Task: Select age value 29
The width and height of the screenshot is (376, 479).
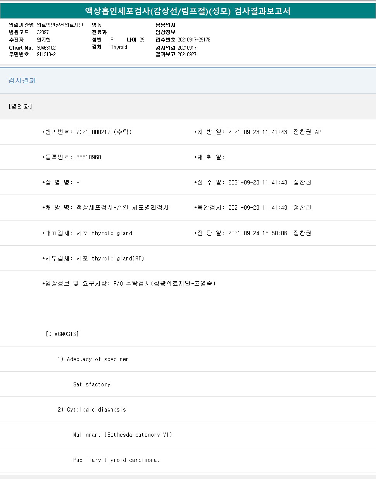Action: 142,40
